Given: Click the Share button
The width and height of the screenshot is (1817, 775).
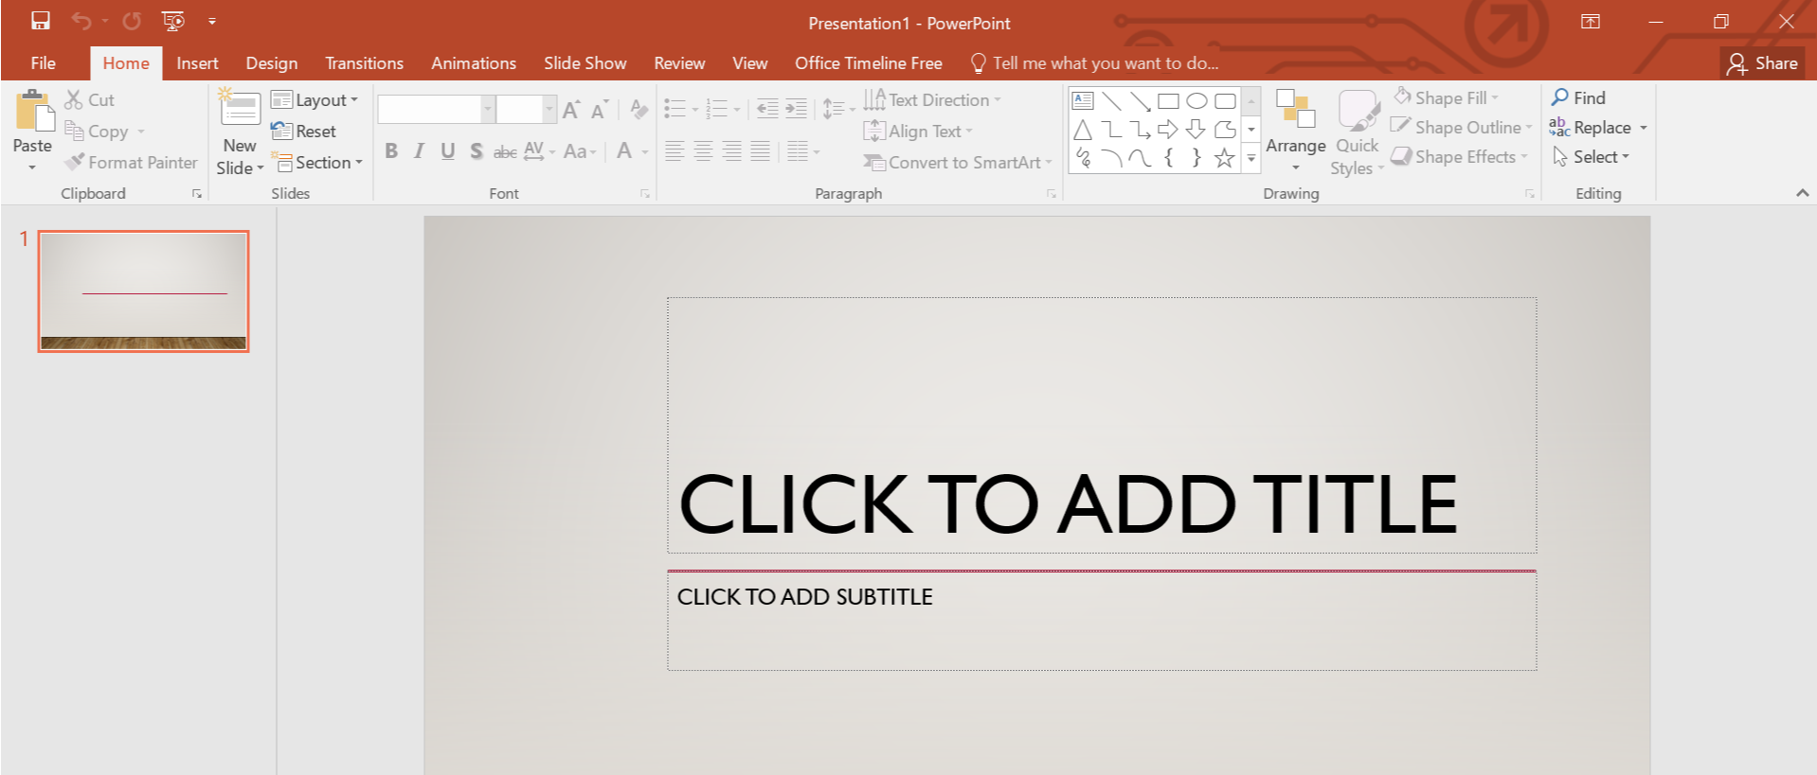Looking at the screenshot, I should tap(1762, 63).
